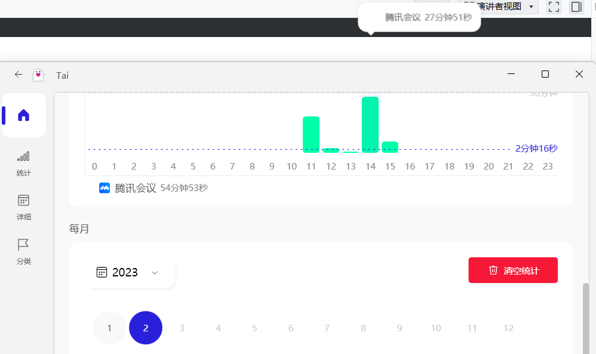Click the hour 14 bar in chart
The height and width of the screenshot is (354, 596).
(370, 125)
